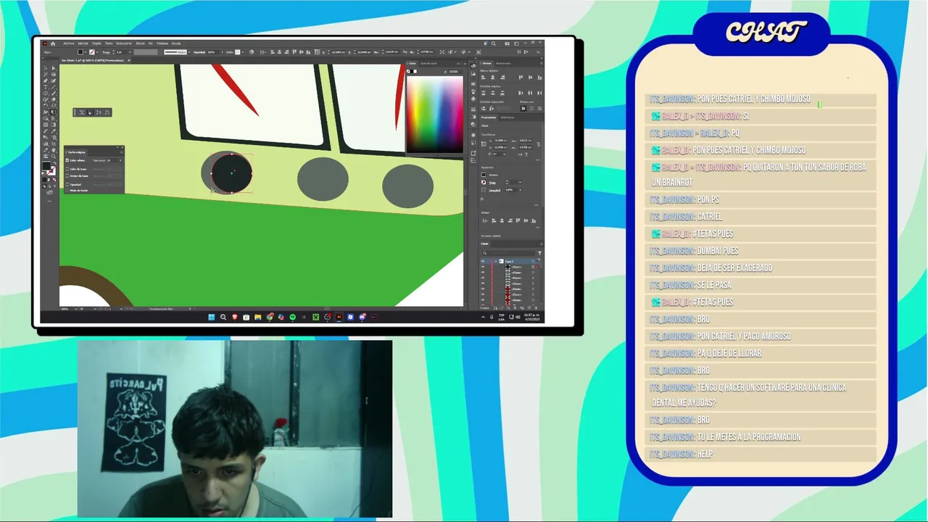Click the search field in the Capas panel

point(509,253)
